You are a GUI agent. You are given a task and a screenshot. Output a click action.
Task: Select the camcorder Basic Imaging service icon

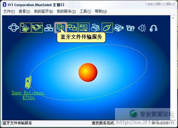(130, 28)
